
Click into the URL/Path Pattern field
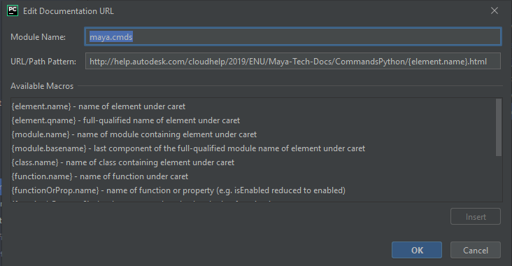tap(293, 61)
